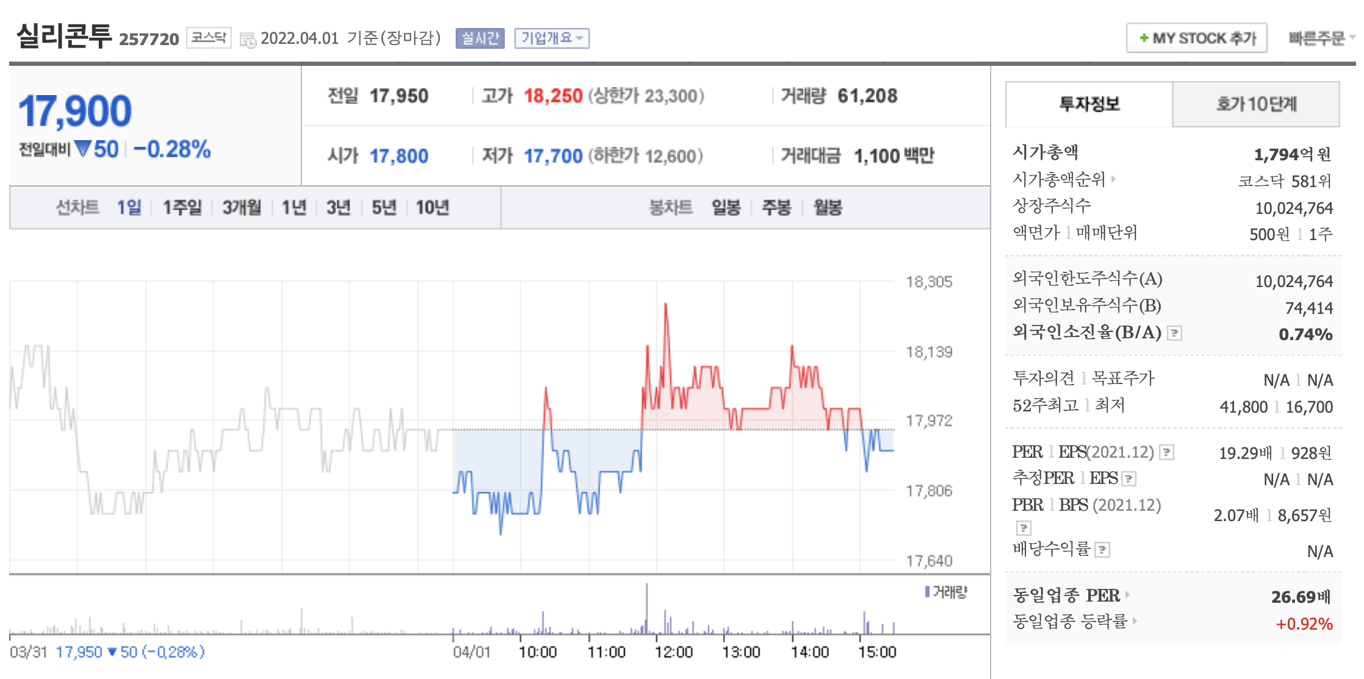Viewport: 1364px width, 679px height.
Task: Expand 동일업종 등락률 arrow link
Action: point(1135,621)
